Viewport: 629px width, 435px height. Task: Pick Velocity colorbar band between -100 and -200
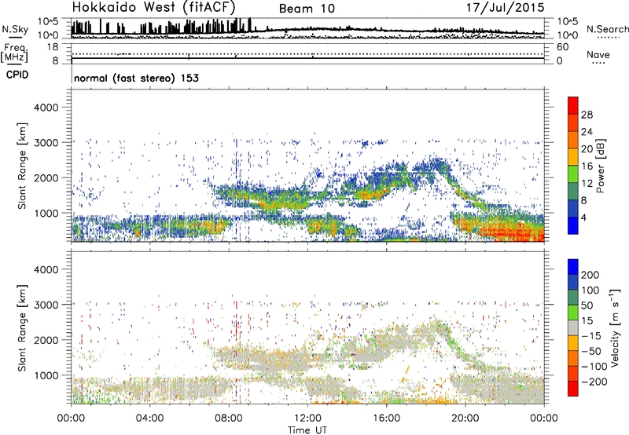(x=573, y=374)
